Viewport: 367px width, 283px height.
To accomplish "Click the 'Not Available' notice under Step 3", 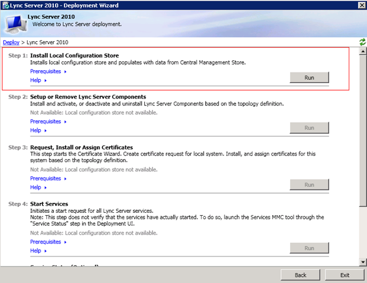I will (x=93, y=170).
